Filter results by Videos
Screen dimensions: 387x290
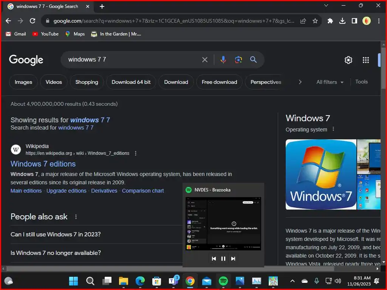[54, 82]
